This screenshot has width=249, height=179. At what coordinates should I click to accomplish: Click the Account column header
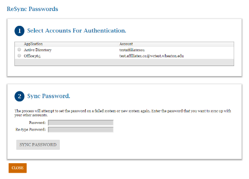point(126,44)
